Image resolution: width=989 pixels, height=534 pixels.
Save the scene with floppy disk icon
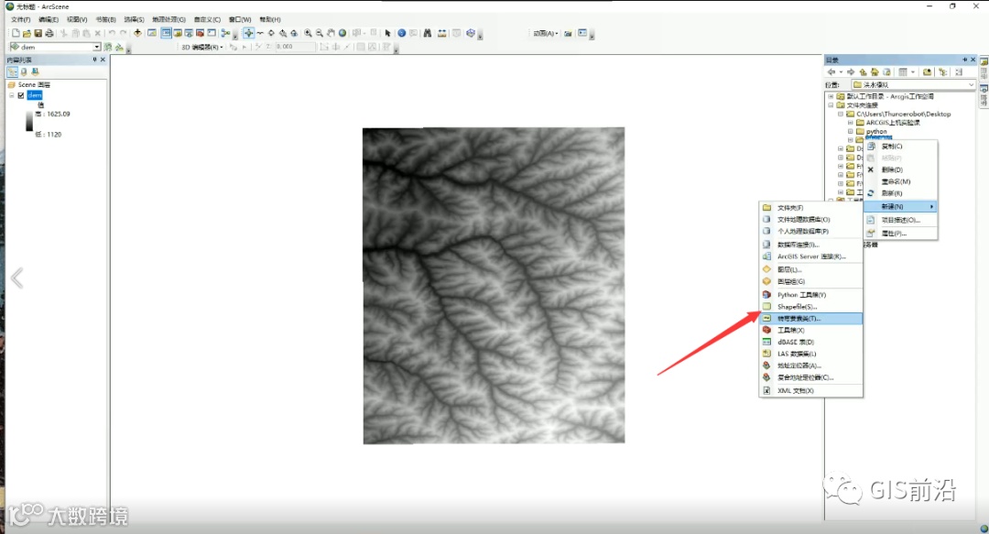tap(38, 33)
